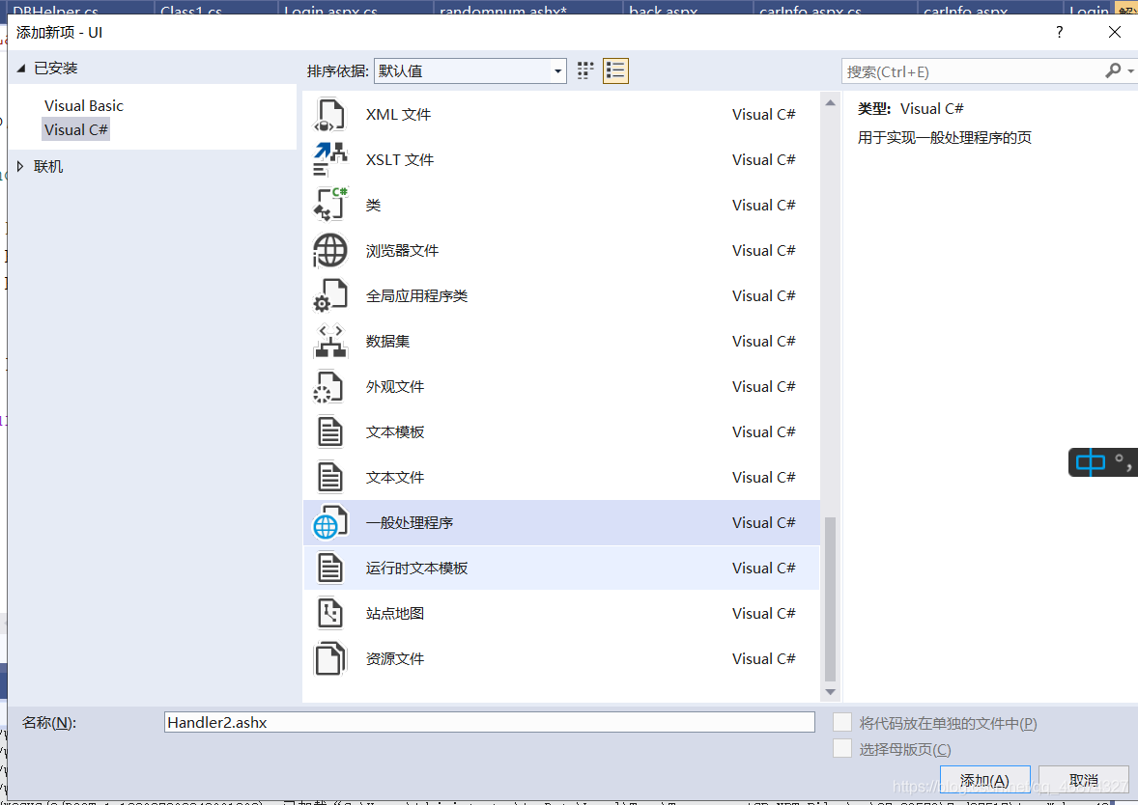Collapse the 已安装 tree node

[x=21, y=69]
